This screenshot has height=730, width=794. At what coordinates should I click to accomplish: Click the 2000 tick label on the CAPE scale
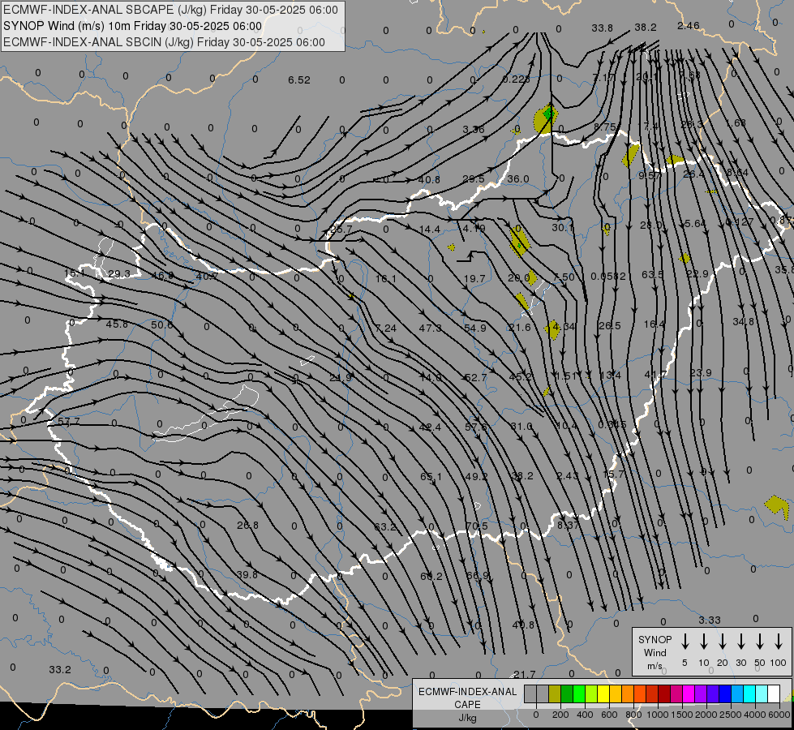(x=706, y=715)
